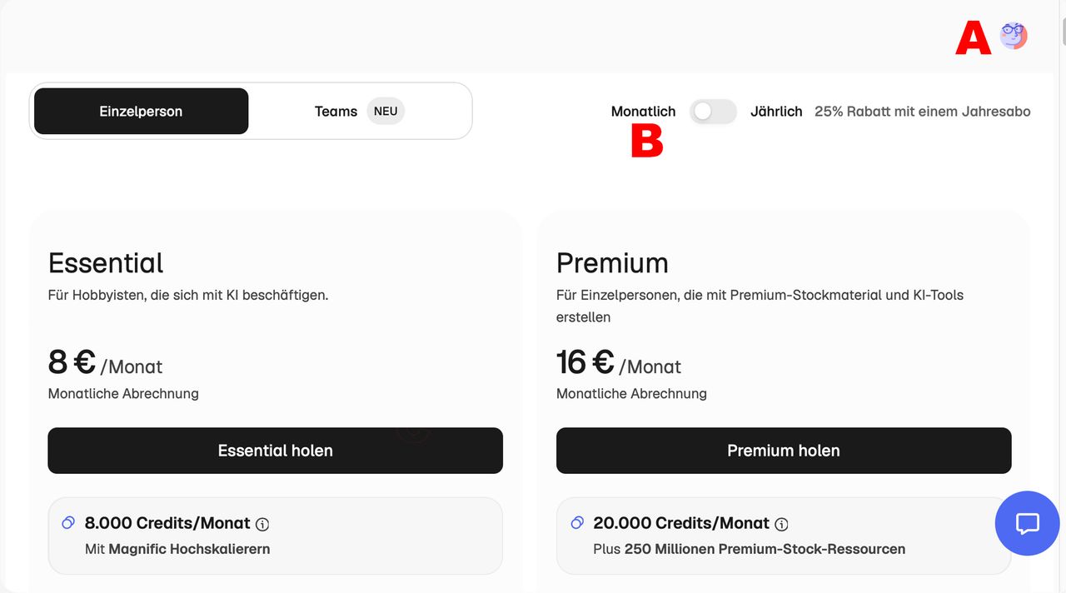The height and width of the screenshot is (593, 1066).
Task: Click the Essential plan heading
Action: click(x=106, y=263)
